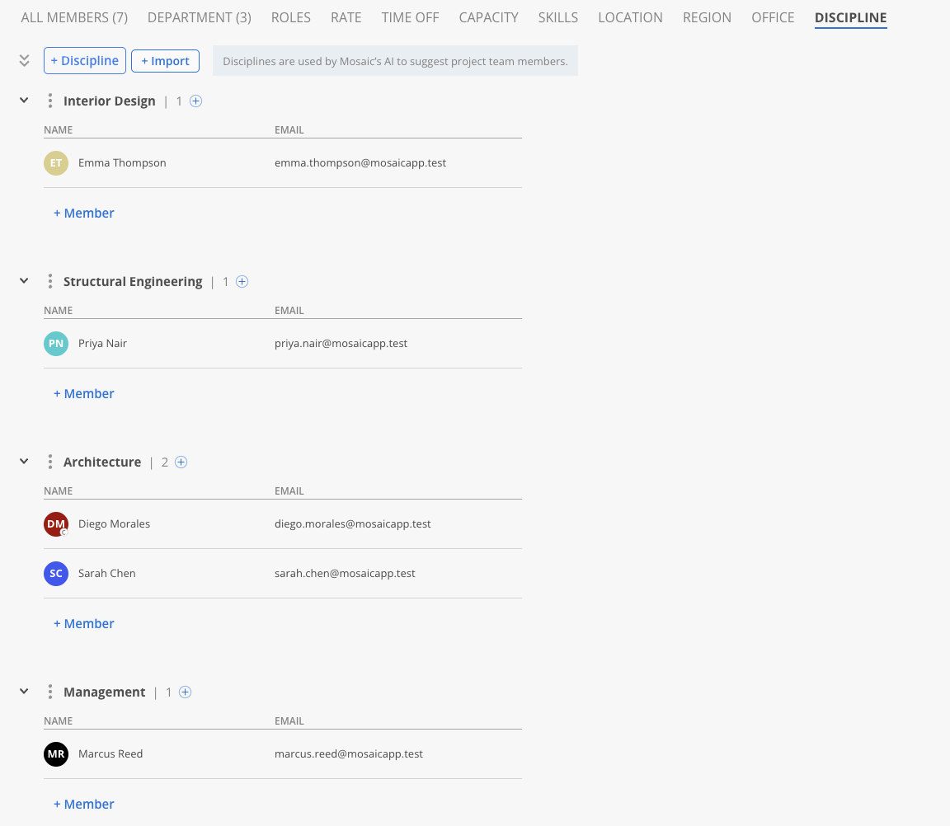Image resolution: width=950 pixels, height=826 pixels.
Task: Open the Capacity tab
Action: point(488,17)
